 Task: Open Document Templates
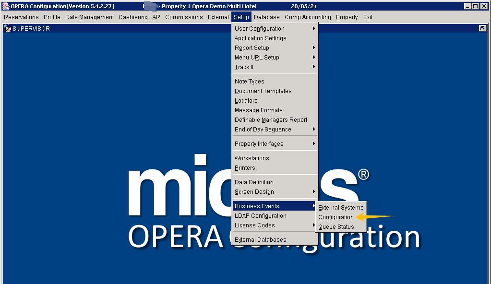point(275,91)
